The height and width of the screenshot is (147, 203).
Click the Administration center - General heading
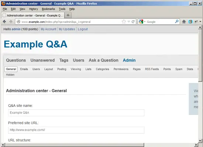click(37, 91)
